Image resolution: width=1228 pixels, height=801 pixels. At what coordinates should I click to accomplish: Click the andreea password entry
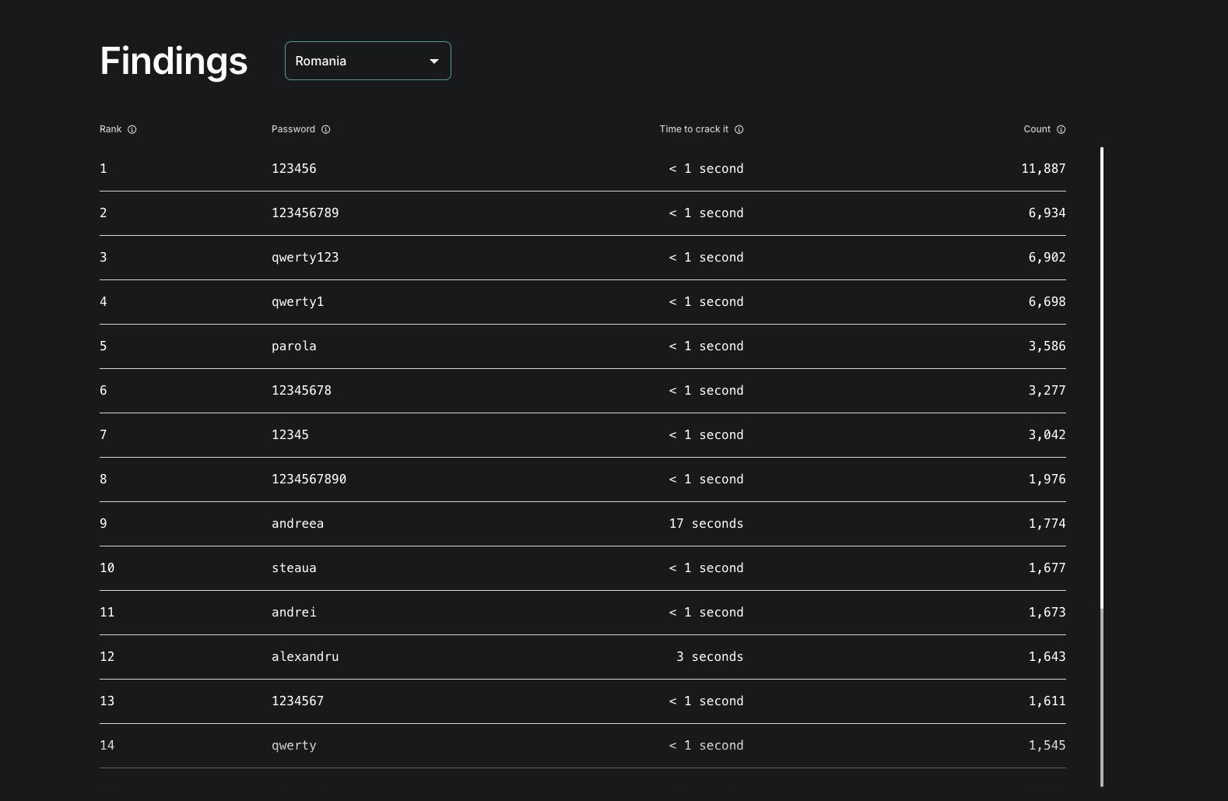tap(297, 523)
